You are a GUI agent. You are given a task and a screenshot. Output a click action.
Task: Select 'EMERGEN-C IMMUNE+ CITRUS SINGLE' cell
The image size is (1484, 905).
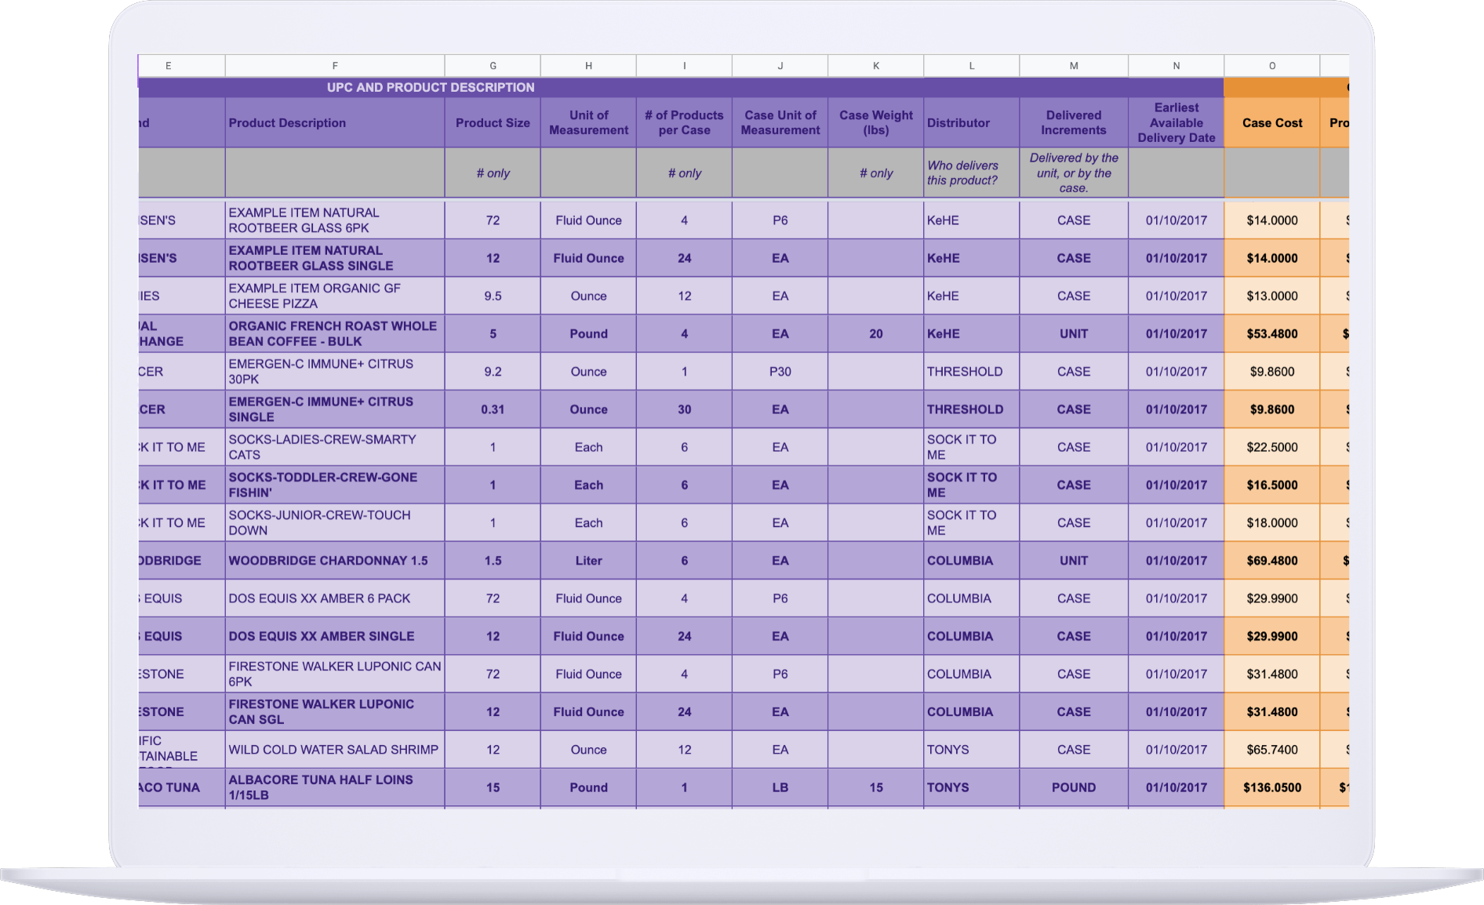335,409
